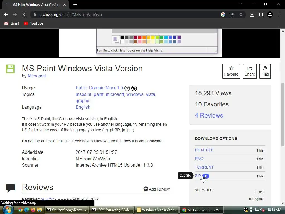285x214 pixels.
Task: Open the microsoft topic link
Action: pos(115,94)
